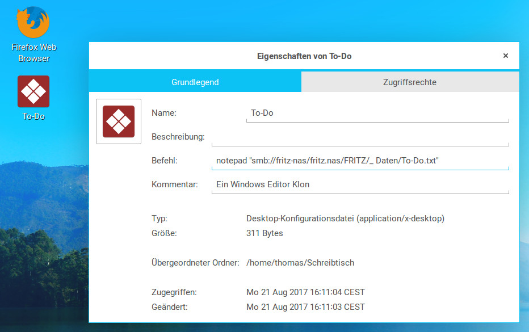Screen dimensions: 529x332
Task: Open the Firefox Web Browser desktop icon
Action: [33, 23]
